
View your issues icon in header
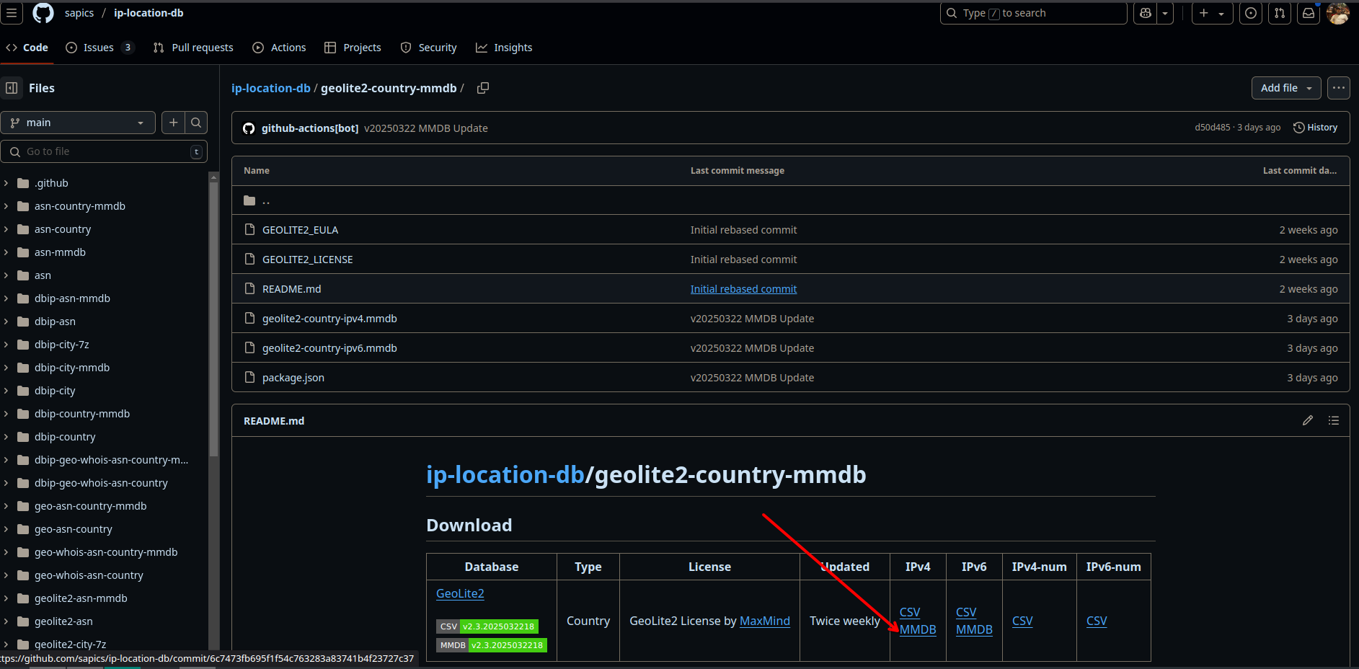point(1251,13)
